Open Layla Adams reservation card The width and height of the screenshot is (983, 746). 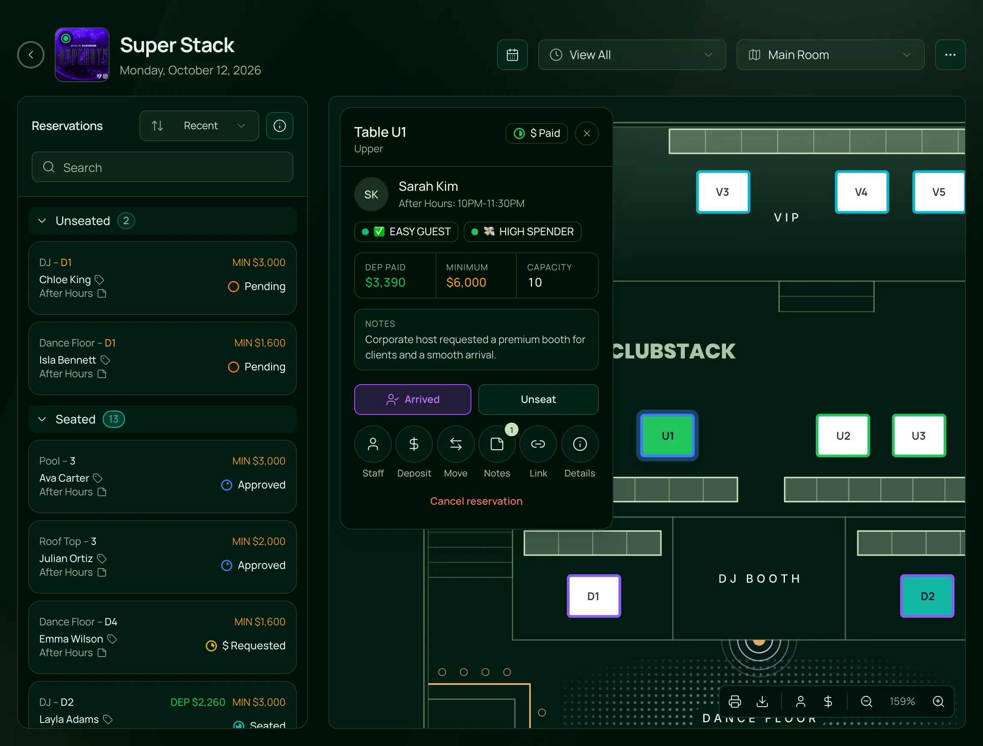tap(162, 705)
